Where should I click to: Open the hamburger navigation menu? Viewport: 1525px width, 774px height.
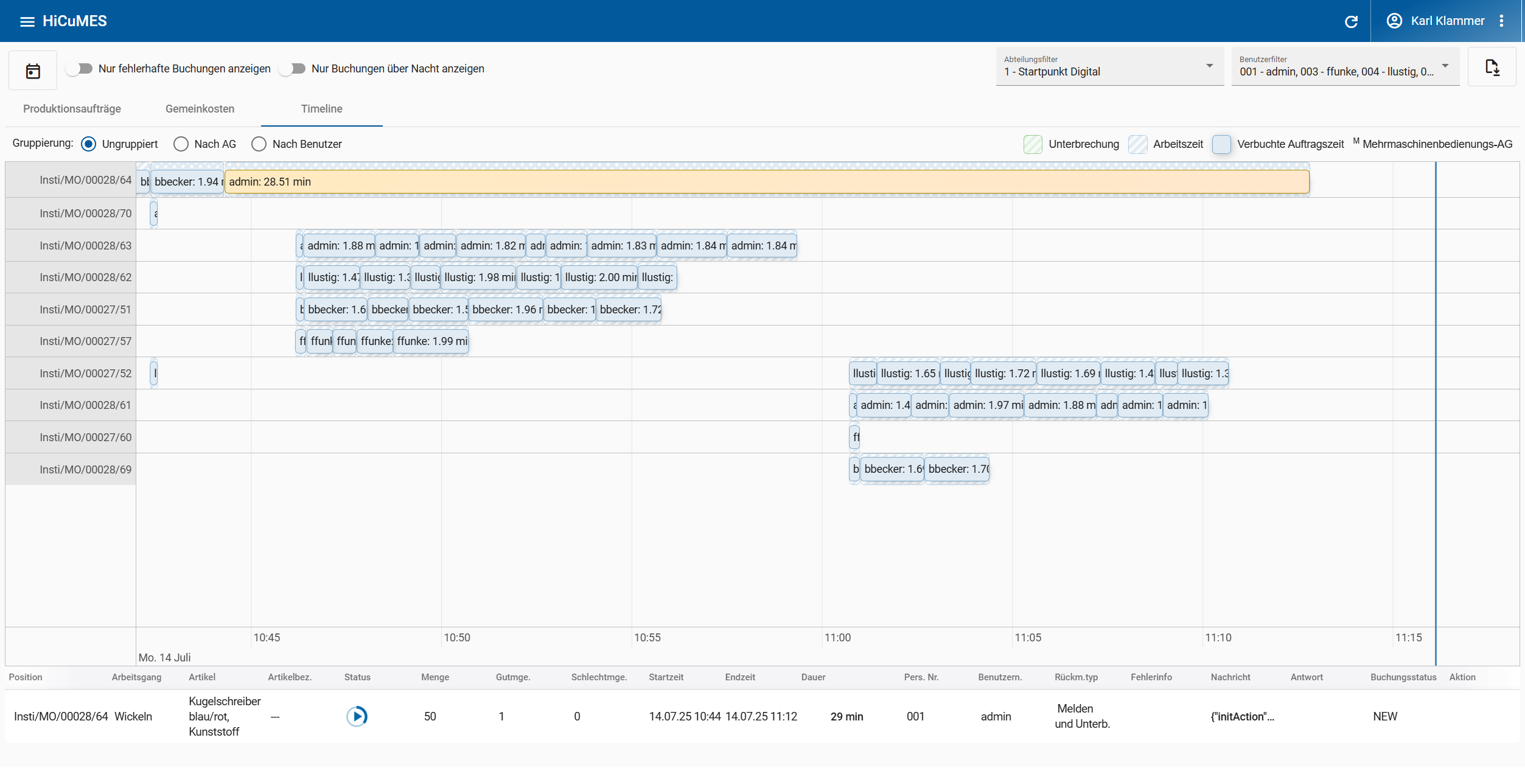pos(27,21)
